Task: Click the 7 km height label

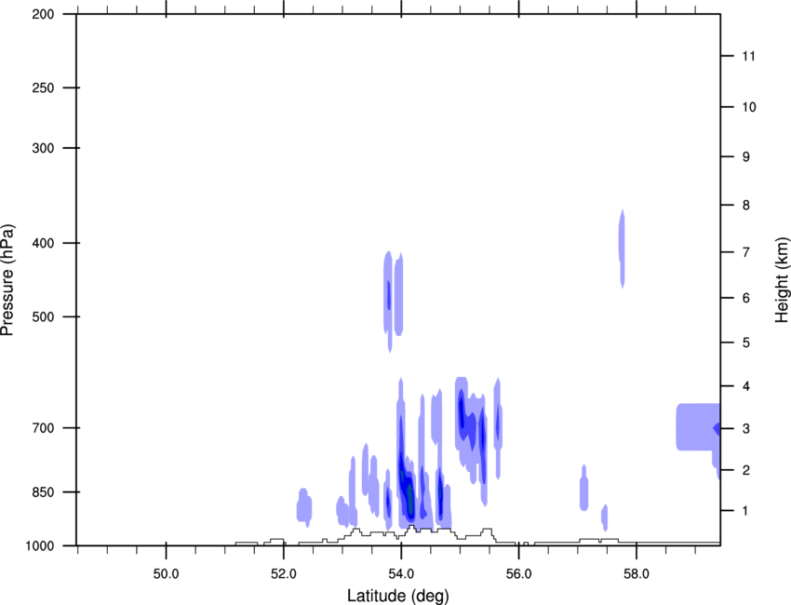Action: 746,252
